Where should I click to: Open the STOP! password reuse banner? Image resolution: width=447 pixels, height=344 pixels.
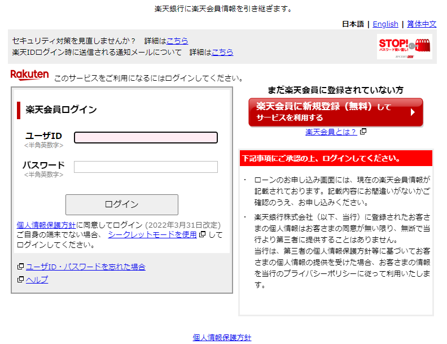coord(404,46)
